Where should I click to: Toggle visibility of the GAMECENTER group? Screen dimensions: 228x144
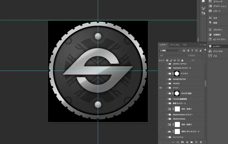click(161, 79)
